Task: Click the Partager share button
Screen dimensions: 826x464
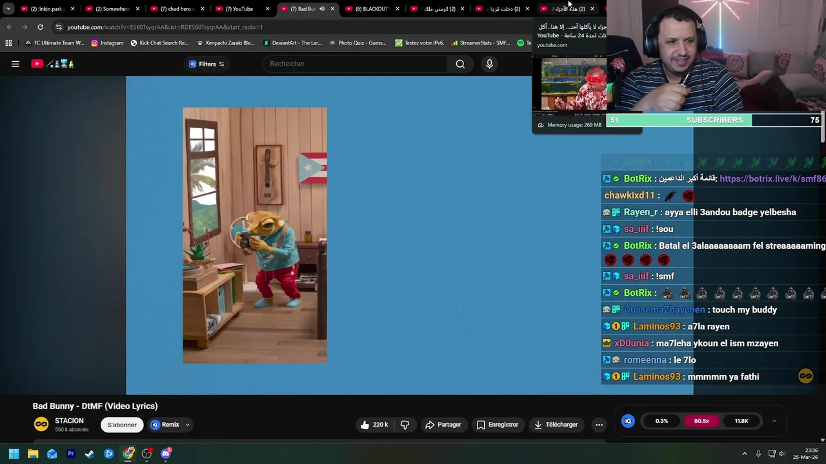Action: (443, 425)
